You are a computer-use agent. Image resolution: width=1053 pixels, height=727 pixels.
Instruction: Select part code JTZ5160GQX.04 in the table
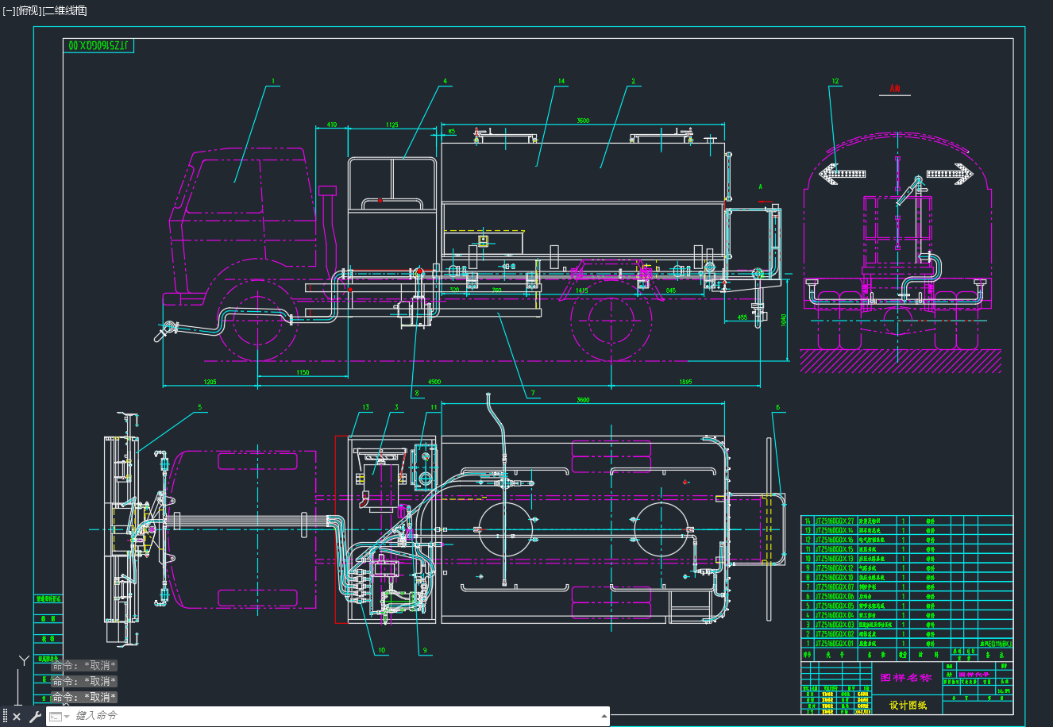point(835,615)
